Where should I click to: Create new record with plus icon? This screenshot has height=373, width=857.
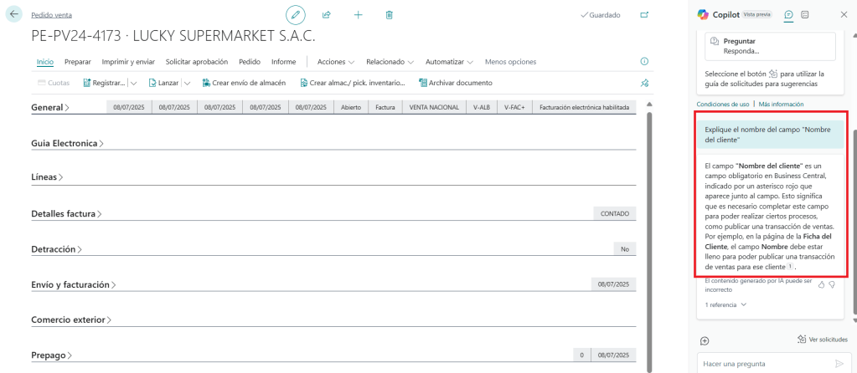[x=358, y=15]
